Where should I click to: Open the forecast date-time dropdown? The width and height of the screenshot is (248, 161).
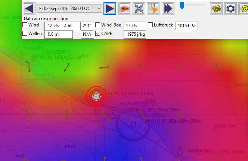(99, 8)
